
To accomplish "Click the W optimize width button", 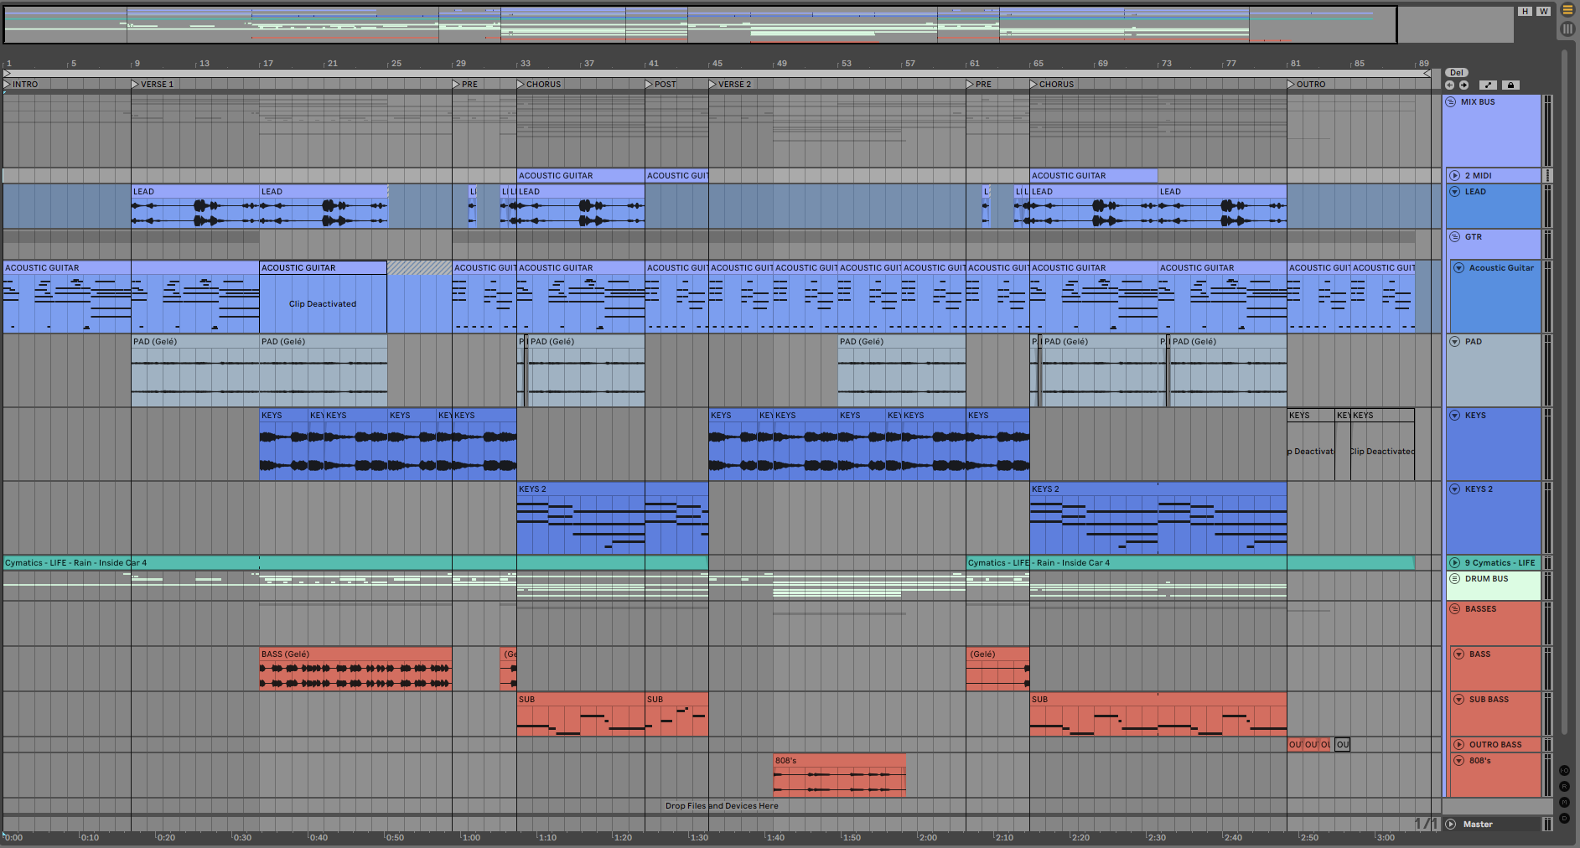I will click(x=1543, y=11).
